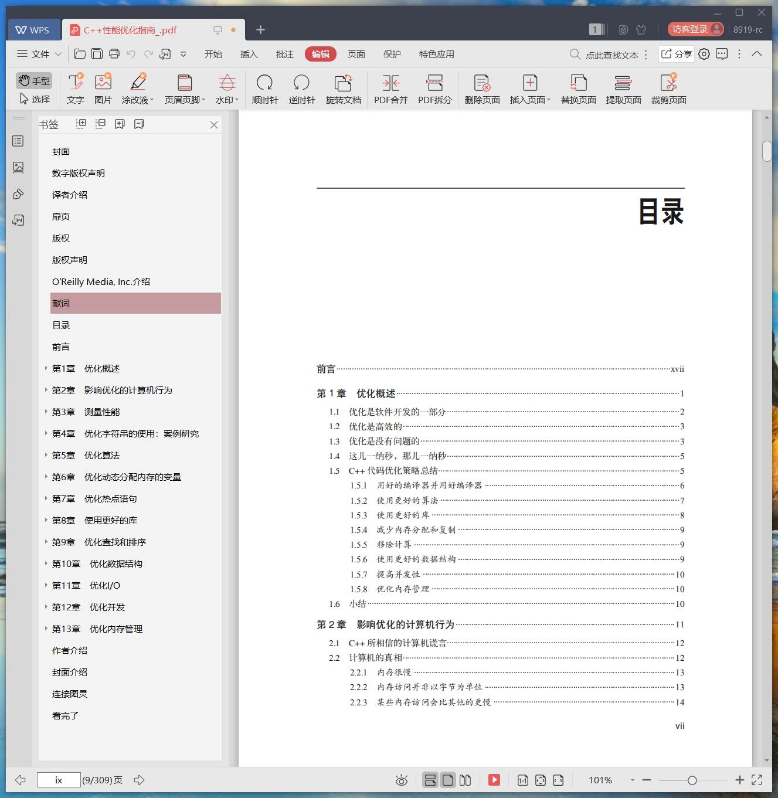Expand 第1章 优化概述 bookmark
The width and height of the screenshot is (778, 798).
(46, 368)
